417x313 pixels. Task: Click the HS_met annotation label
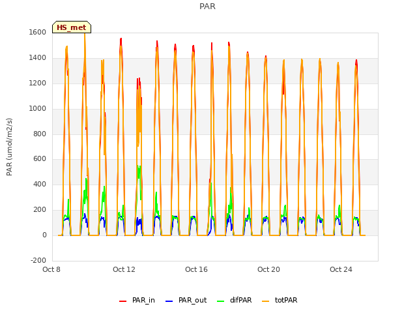72,27
